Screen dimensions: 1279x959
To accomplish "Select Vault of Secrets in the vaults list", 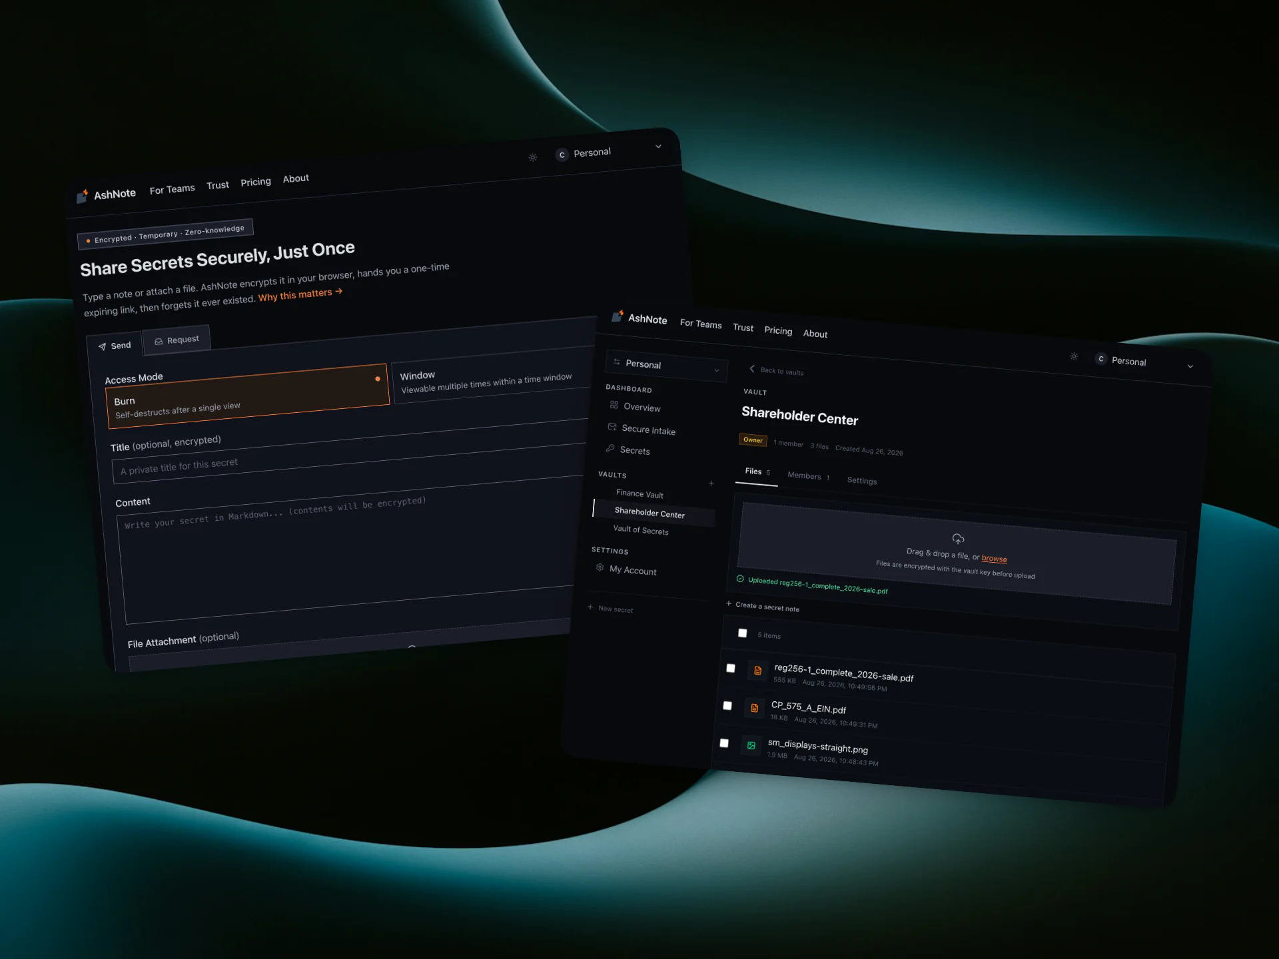I will tap(641, 530).
